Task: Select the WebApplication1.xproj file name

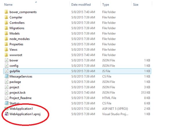Action: (25, 114)
